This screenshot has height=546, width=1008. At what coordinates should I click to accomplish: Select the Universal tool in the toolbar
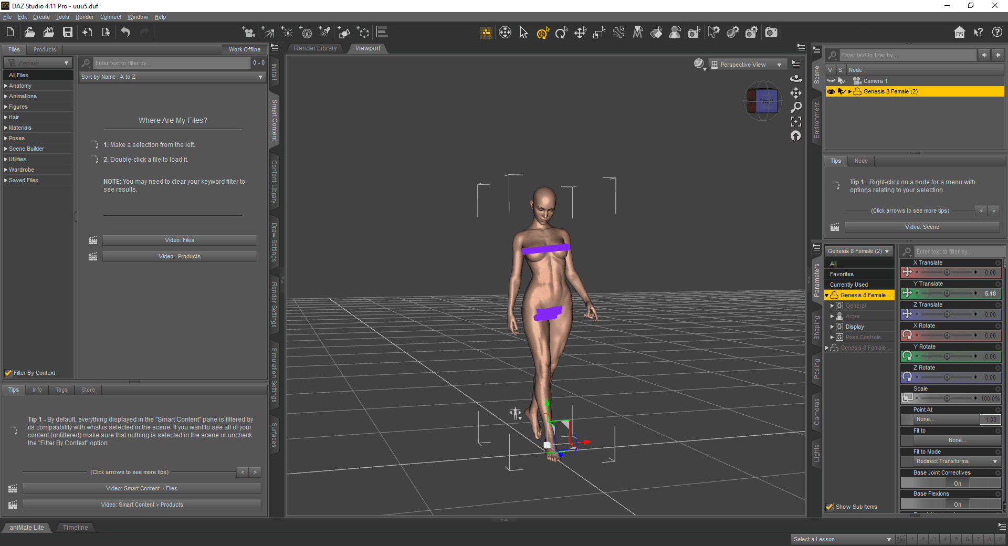click(x=542, y=33)
